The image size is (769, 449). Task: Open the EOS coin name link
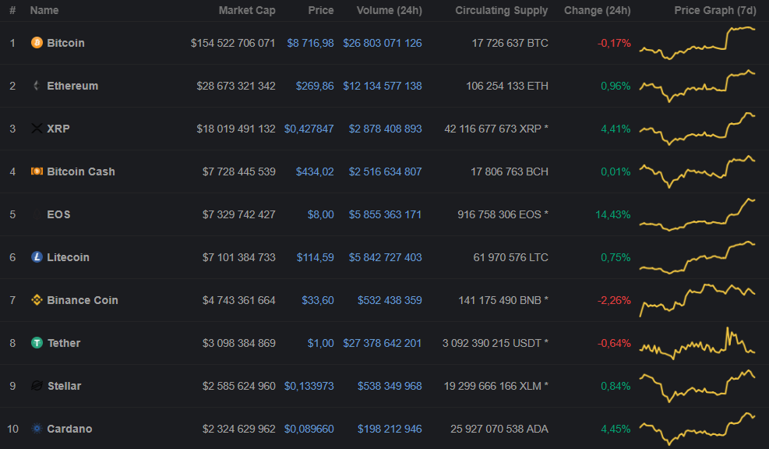[x=58, y=214]
